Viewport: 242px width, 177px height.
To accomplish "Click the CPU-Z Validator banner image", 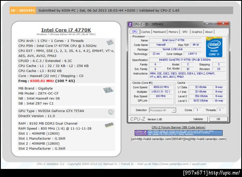I will click(179, 133).
